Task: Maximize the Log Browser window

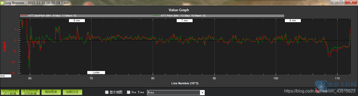Action: (x=341, y=2)
